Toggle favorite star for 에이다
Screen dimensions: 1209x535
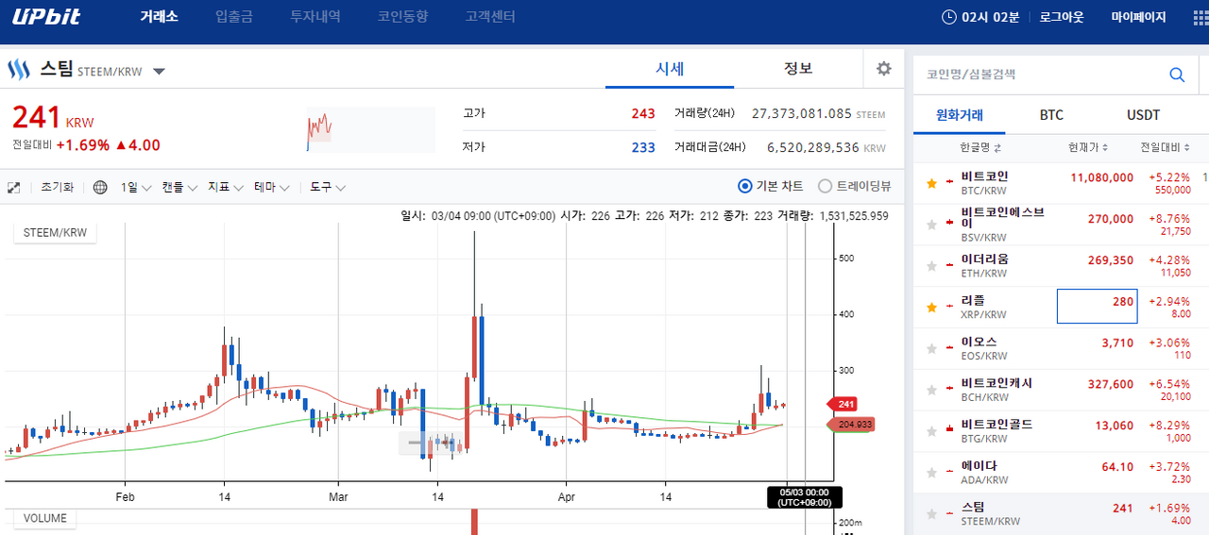932,472
